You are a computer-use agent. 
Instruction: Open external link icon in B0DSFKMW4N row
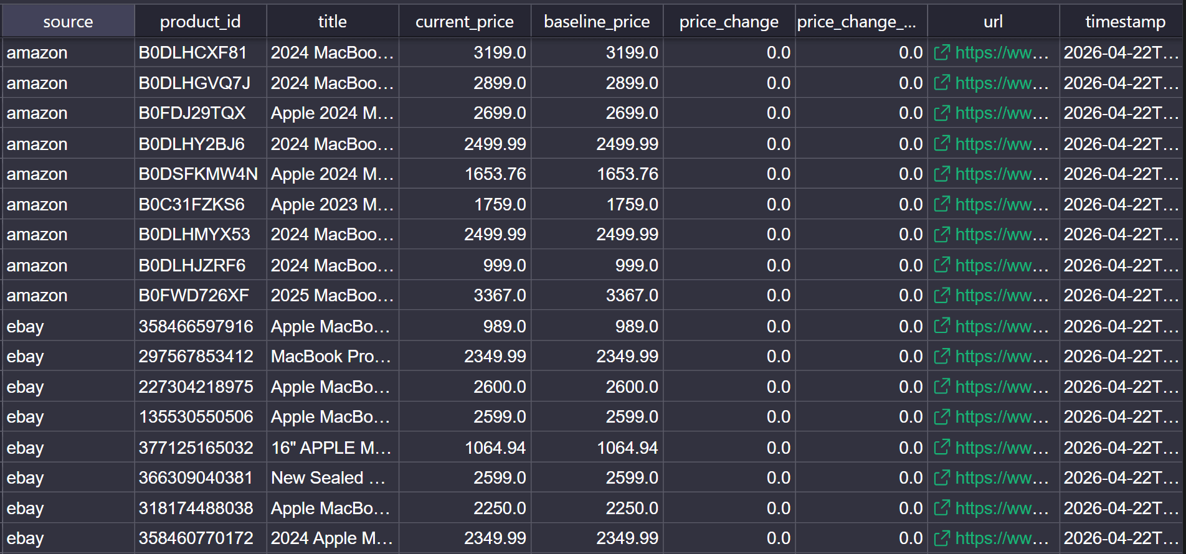pos(942,174)
